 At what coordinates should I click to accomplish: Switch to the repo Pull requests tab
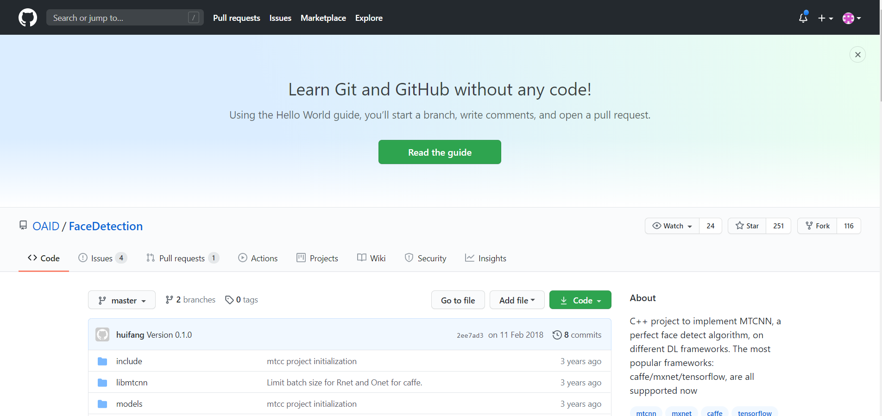click(183, 258)
